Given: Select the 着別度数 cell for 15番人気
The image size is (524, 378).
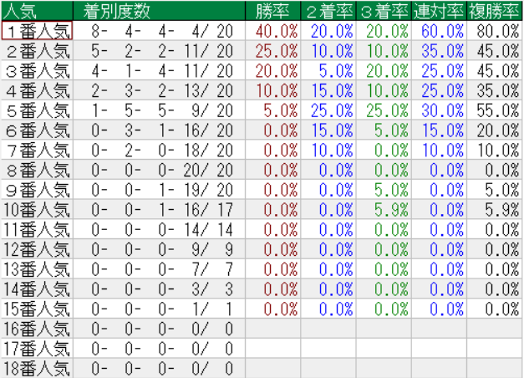Looking at the screenshot, I should [159, 309].
